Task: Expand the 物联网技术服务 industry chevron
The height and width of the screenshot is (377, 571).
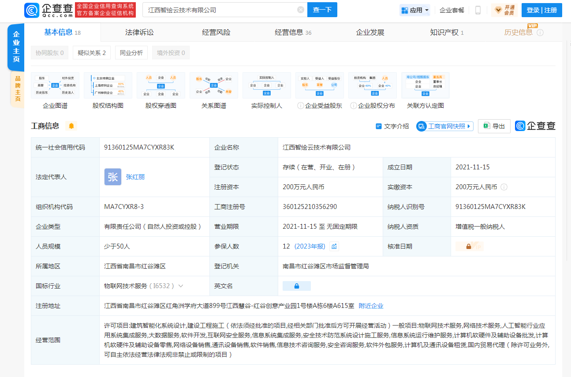Action: click(180, 286)
